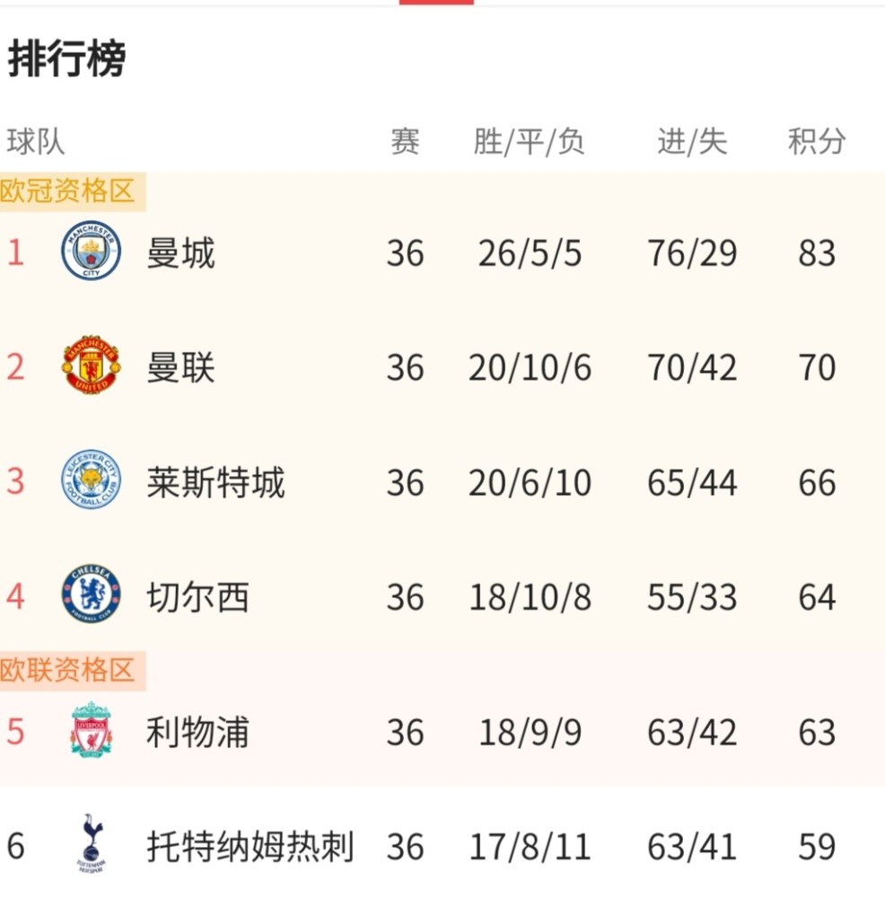This screenshot has width=885, height=898.
Task: Tap the Leicester City club crest
Action: tap(91, 480)
